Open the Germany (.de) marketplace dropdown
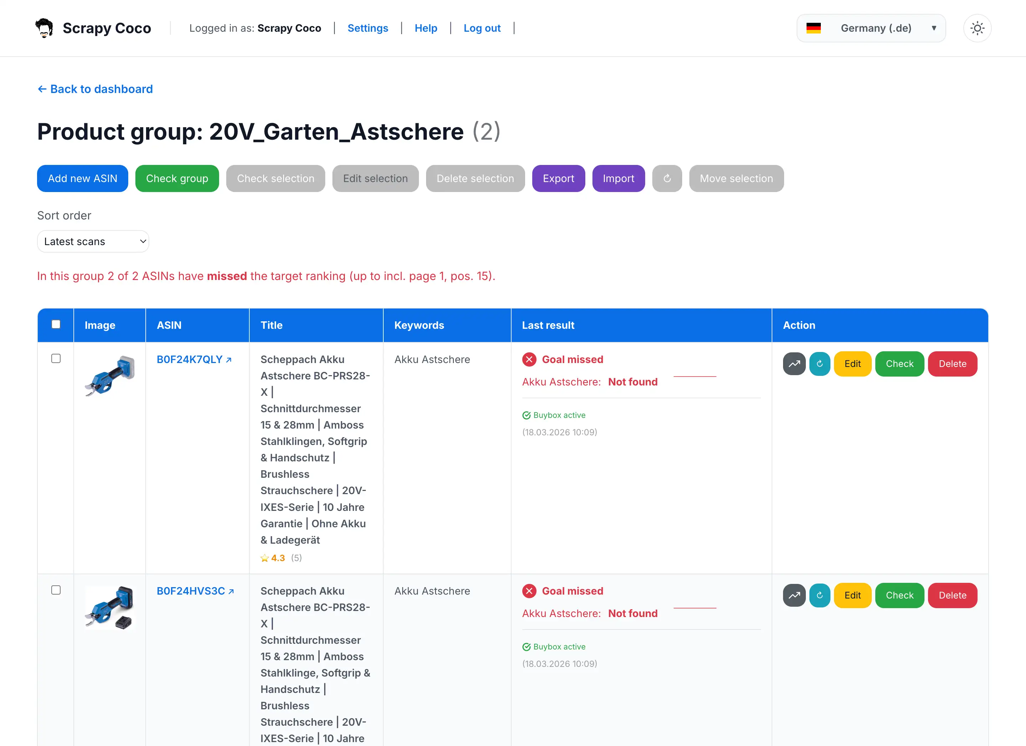 [871, 28]
